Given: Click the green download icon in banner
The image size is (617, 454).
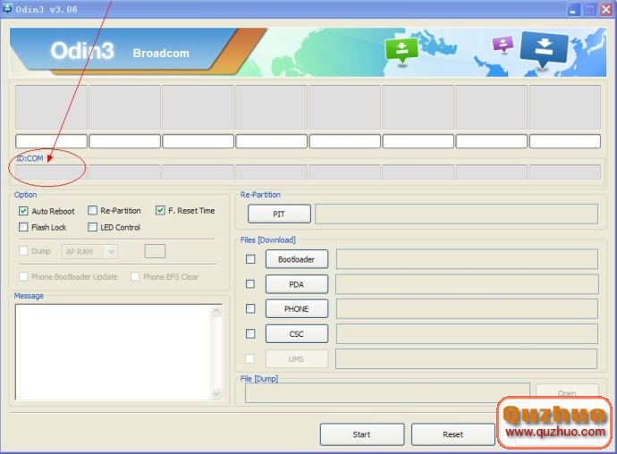Looking at the screenshot, I should (x=401, y=51).
